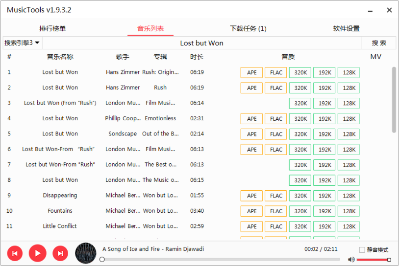The height and width of the screenshot is (266, 399).
Task: Pick 128K for the Fountains track
Action: tap(349, 211)
